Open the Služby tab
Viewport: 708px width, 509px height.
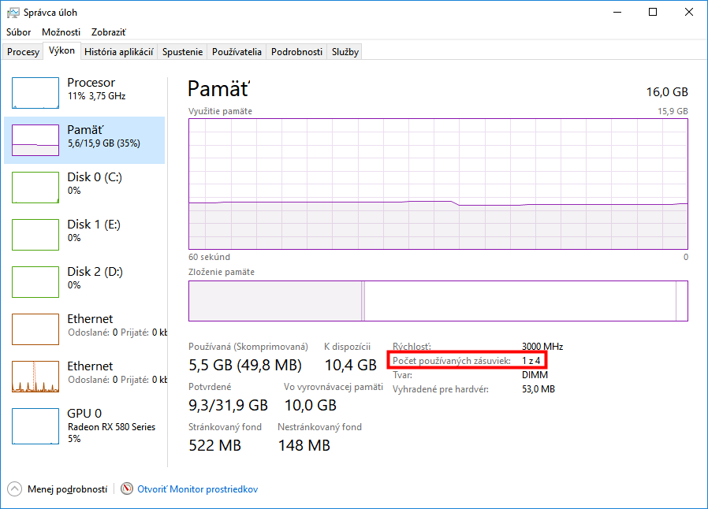tap(345, 52)
